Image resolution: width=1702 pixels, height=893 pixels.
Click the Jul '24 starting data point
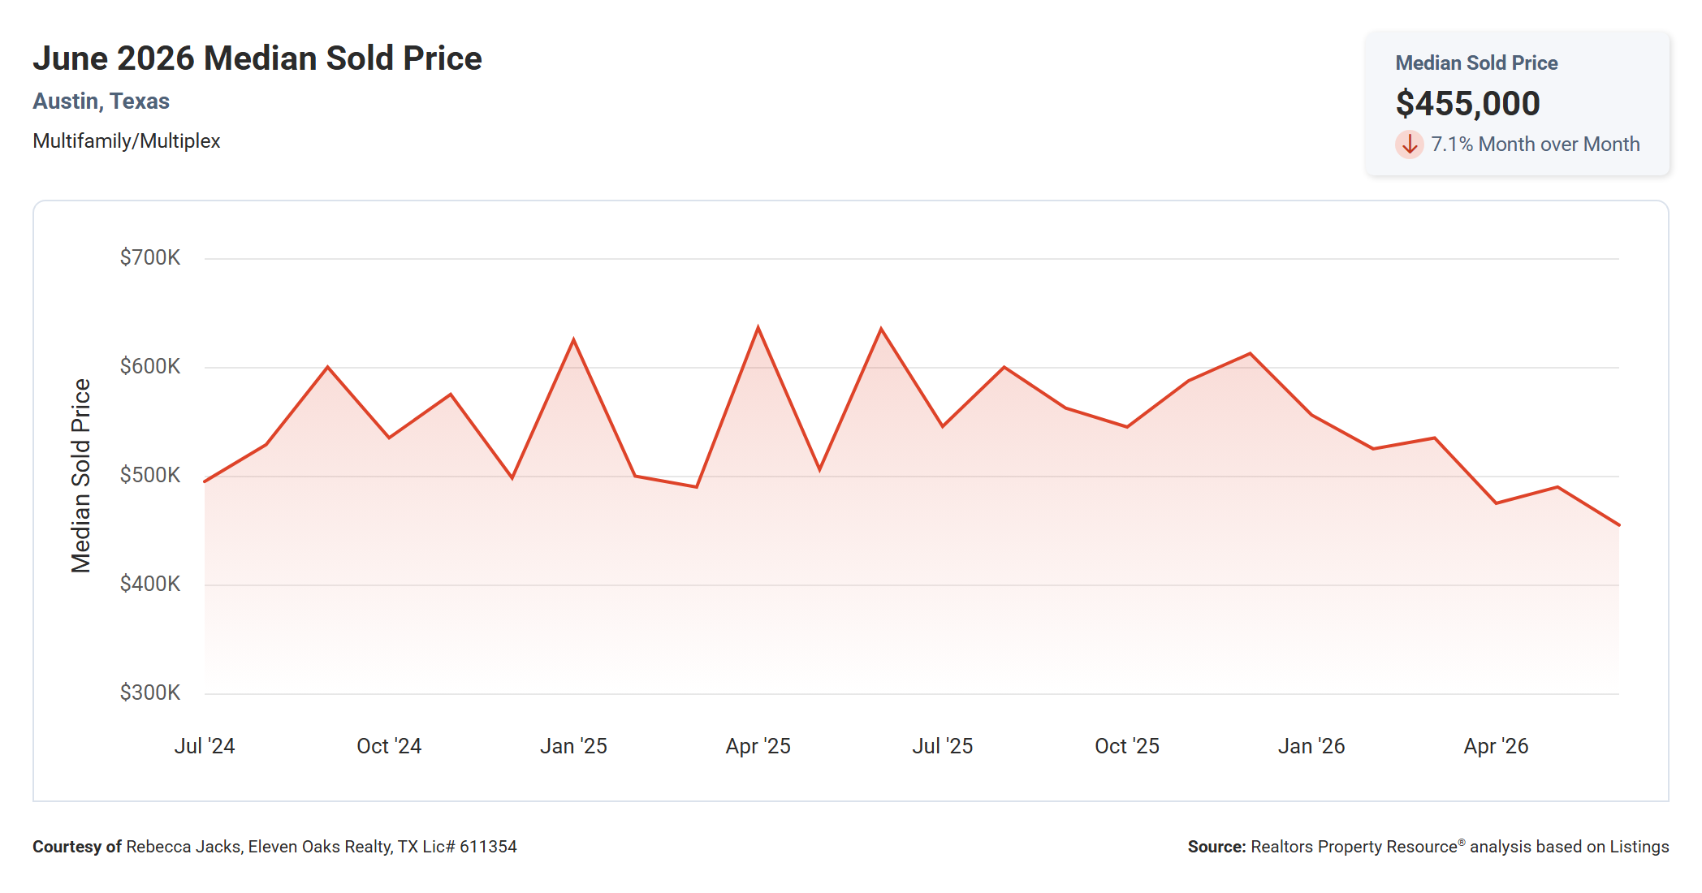pyautogui.click(x=205, y=481)
